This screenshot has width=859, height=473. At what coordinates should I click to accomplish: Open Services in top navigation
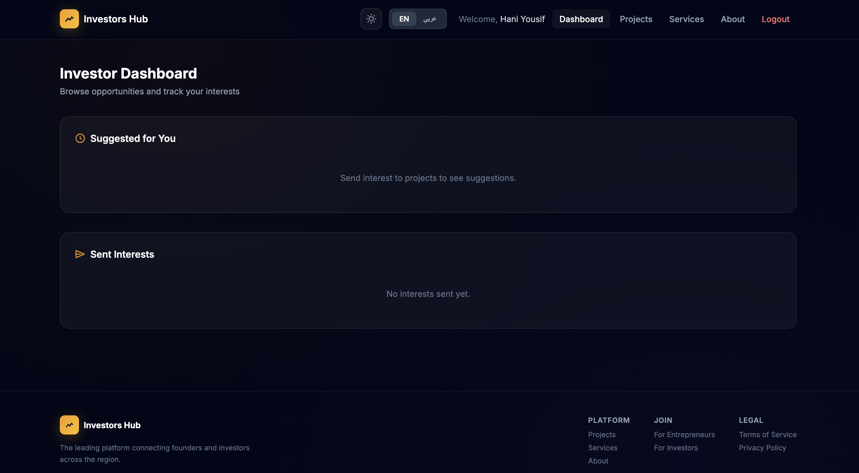686,19
